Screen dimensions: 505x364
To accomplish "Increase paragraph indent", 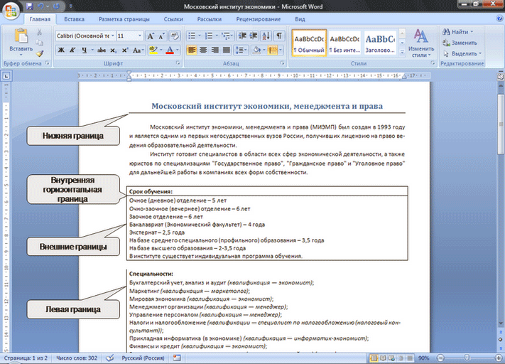I will point(254,36).
